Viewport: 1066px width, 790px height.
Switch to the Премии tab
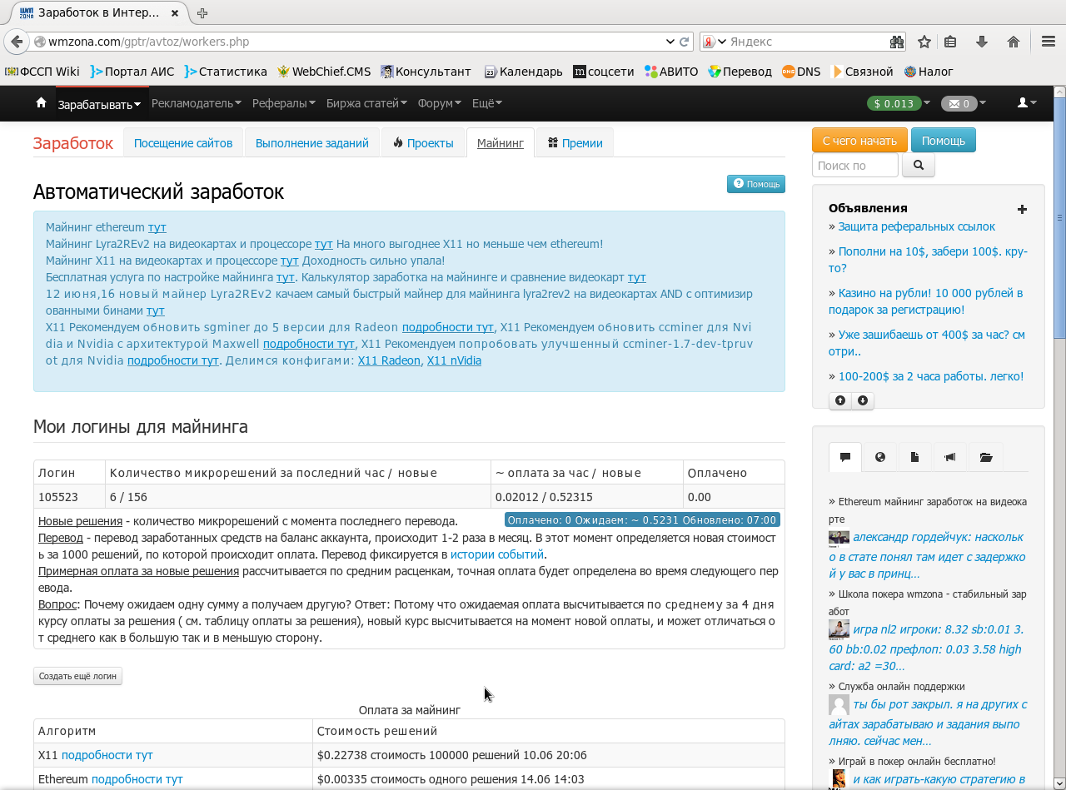pyautogui.click(x=575, y=143)
